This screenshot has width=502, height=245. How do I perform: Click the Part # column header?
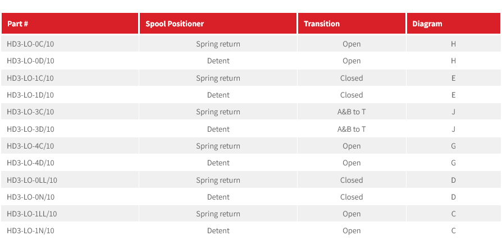click(x=18, y=24)
